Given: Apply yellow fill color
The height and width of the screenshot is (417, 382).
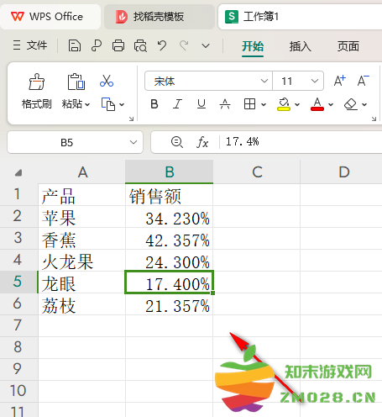Looking at the screenshot, I should point(284,104).
